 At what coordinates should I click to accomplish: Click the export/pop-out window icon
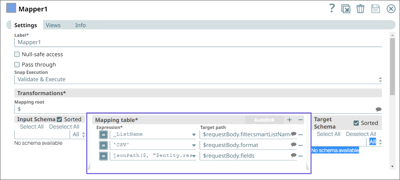346,9
